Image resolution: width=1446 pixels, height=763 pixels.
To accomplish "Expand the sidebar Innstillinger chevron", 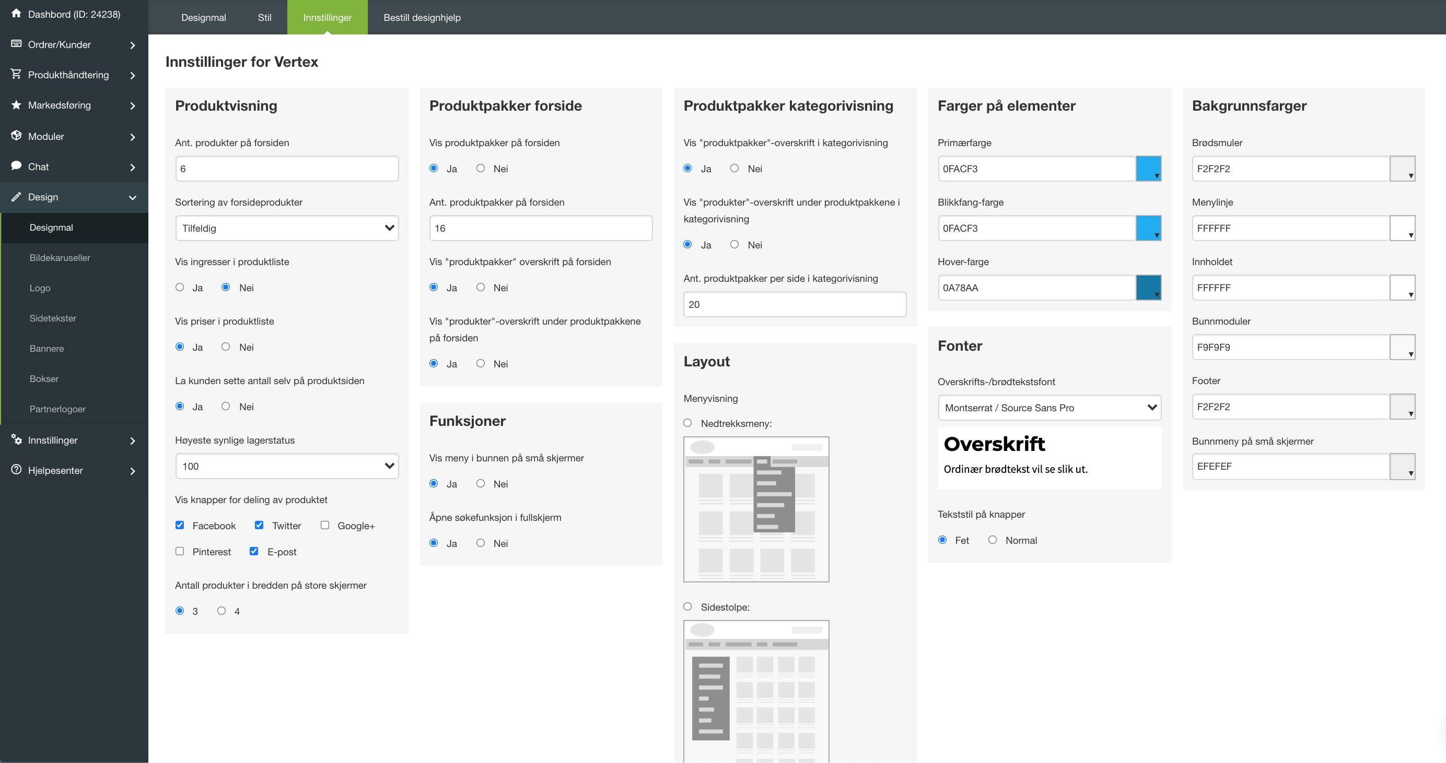I will coord(133,440).
